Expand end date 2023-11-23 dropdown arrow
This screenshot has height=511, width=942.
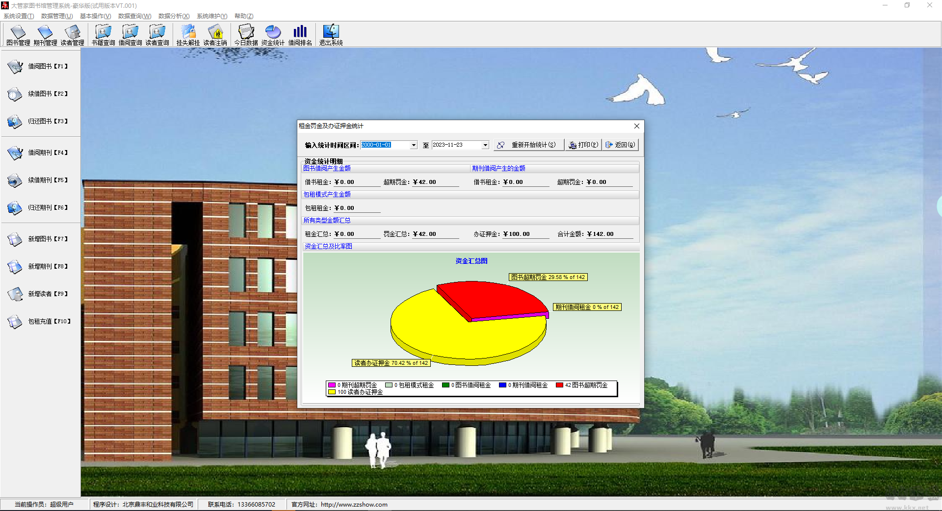(x=485, y=145)
